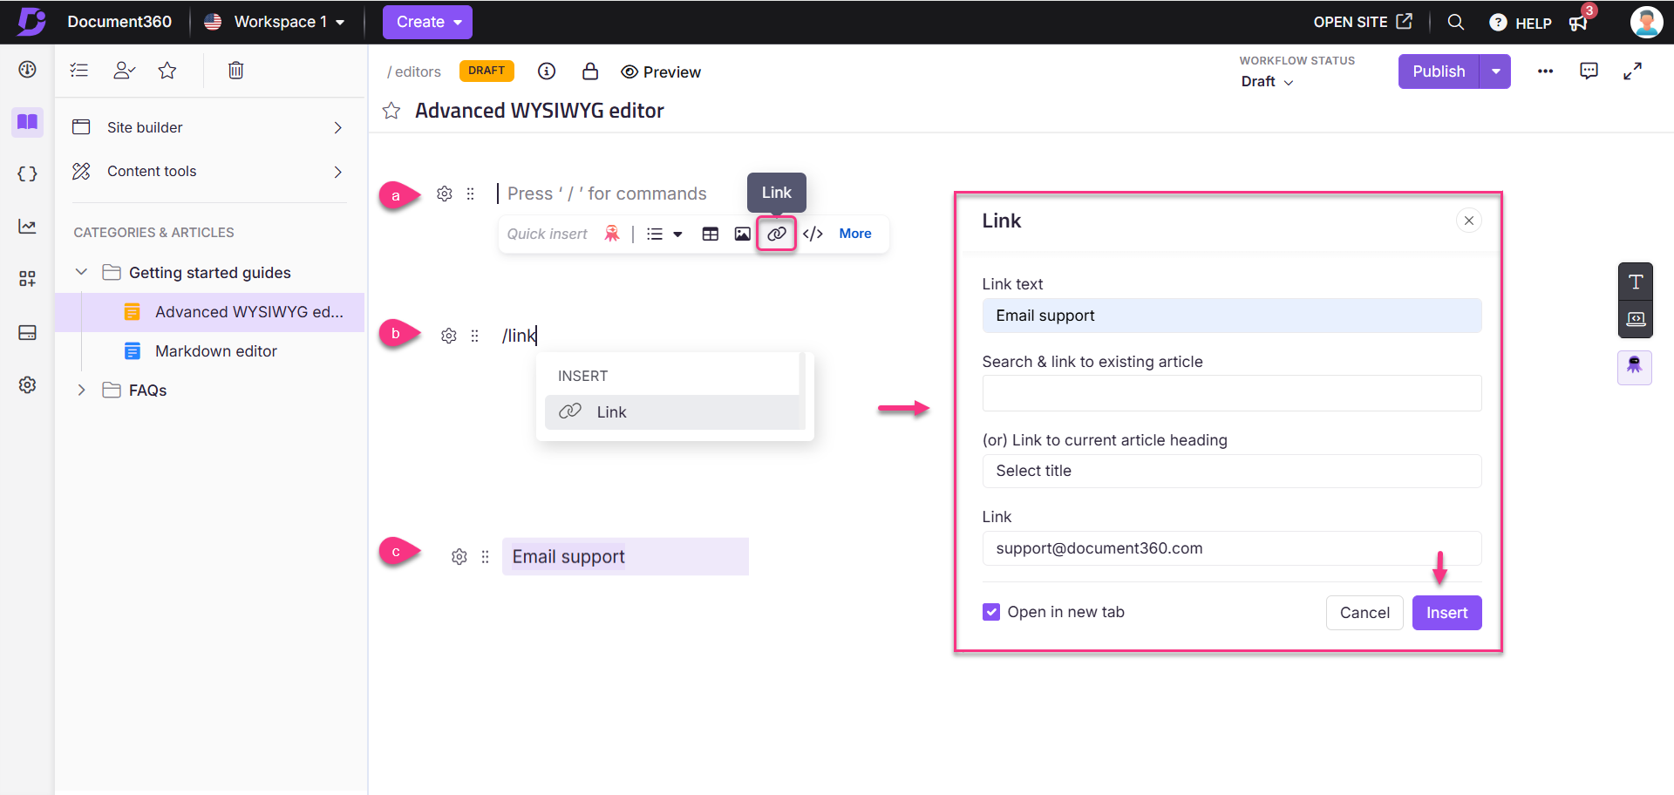This screenshot has height=795, width=1674.
Task: Click the Preview button
Action: click(661, 72)
